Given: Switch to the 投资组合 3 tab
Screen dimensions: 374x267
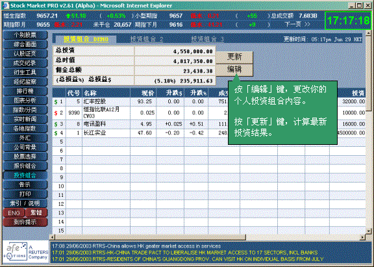Looking at the screenshot, I should pos(208,39).
